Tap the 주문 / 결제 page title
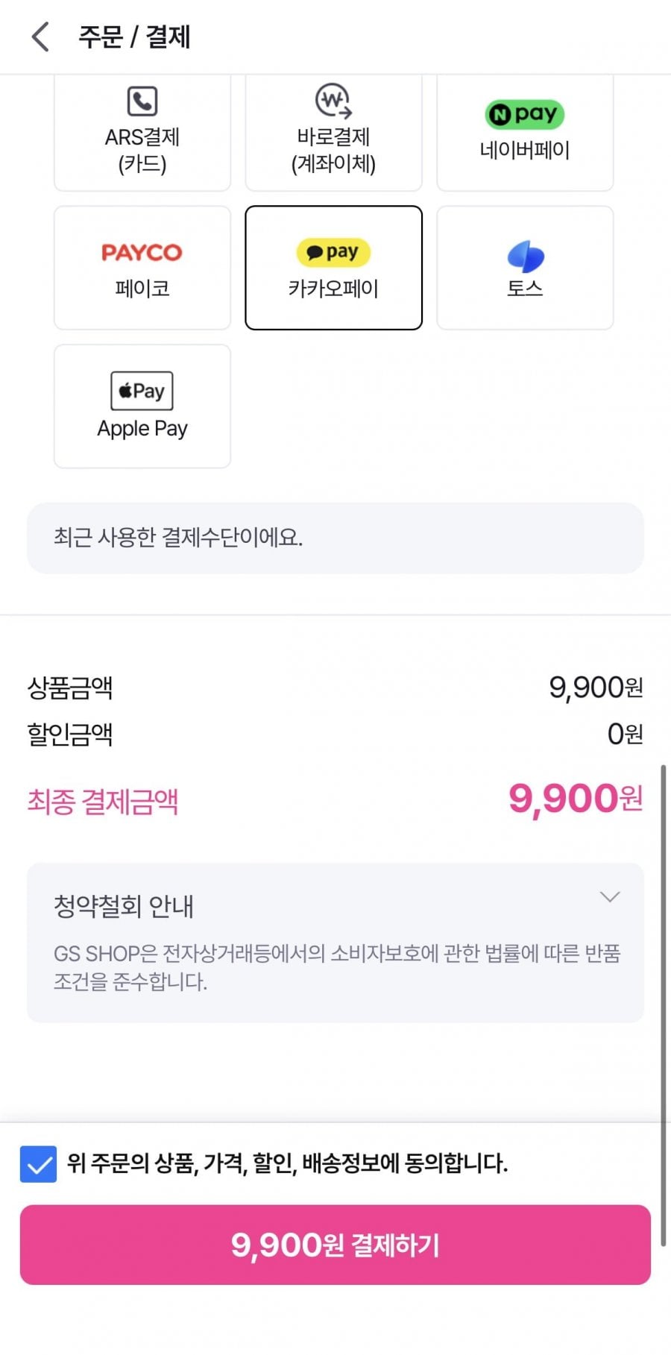Viewport: 671px width, 1355px height. (135, 37)
